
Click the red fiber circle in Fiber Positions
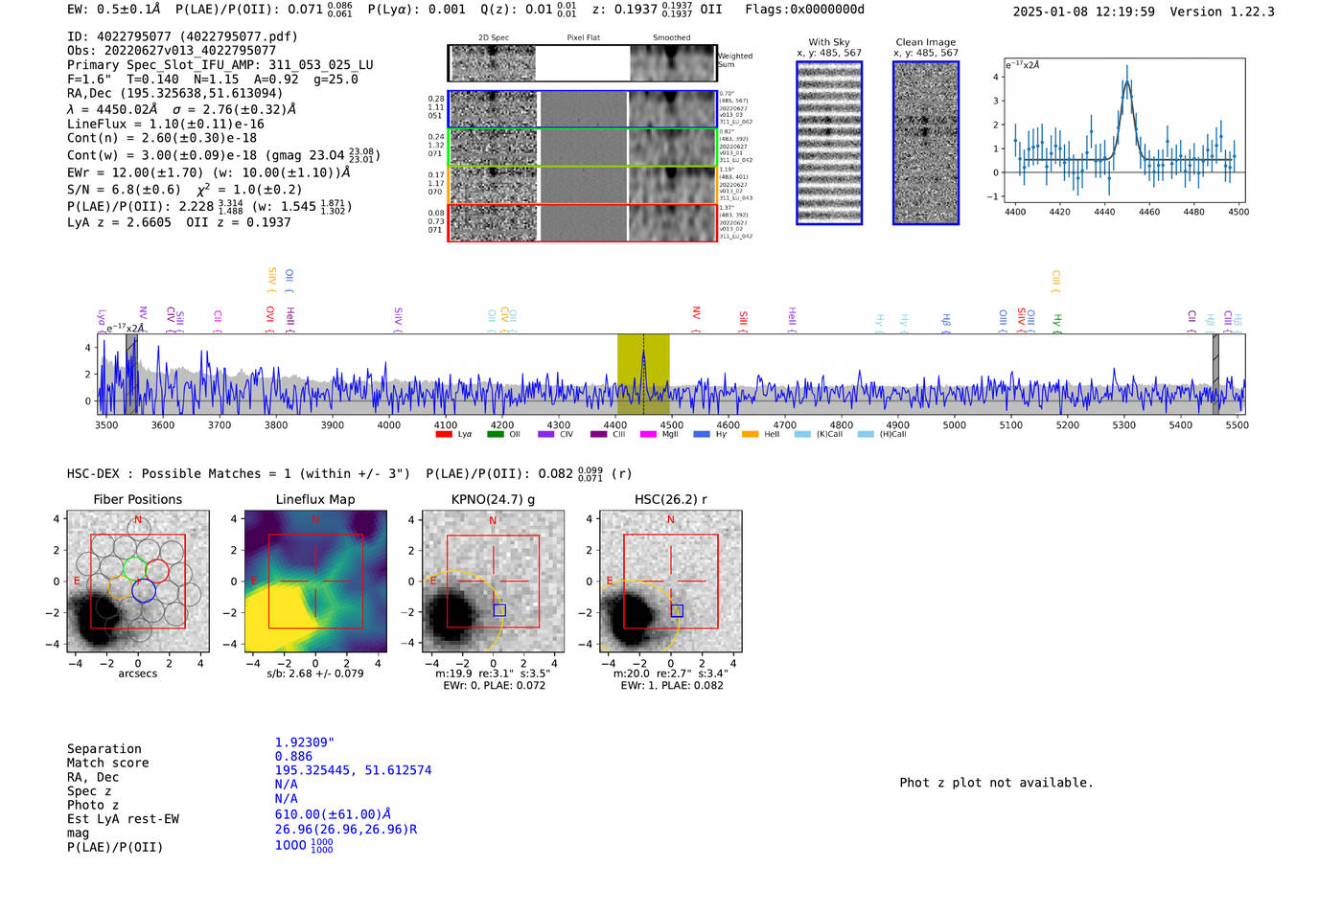coord(157,571)
